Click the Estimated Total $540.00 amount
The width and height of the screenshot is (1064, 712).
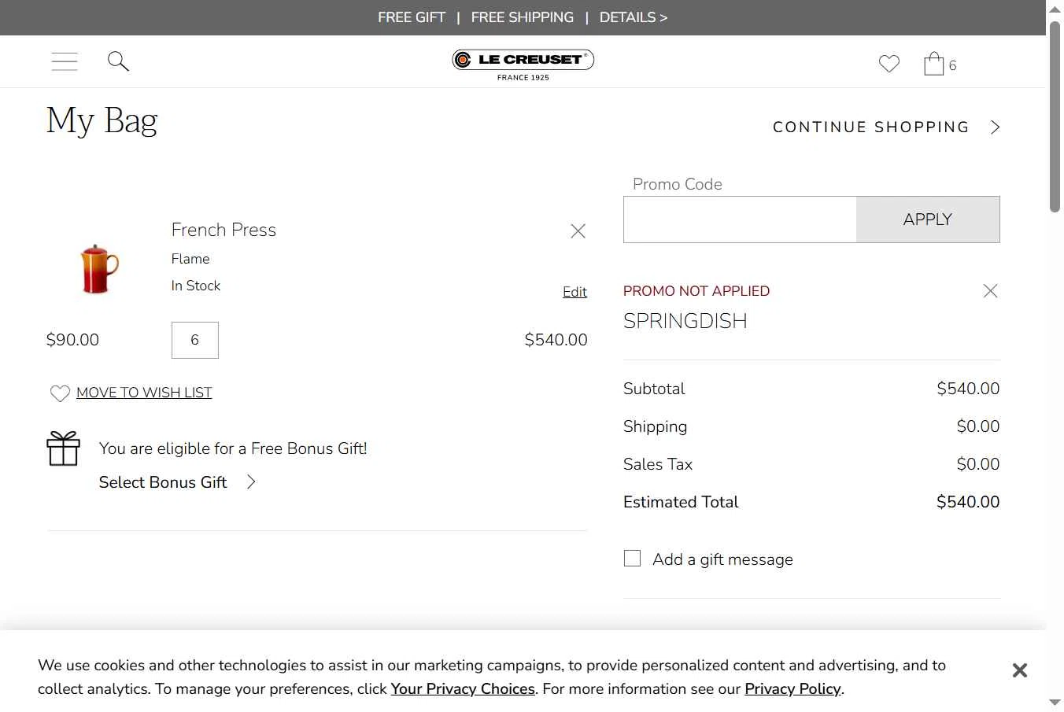click(x=968, y=502)
